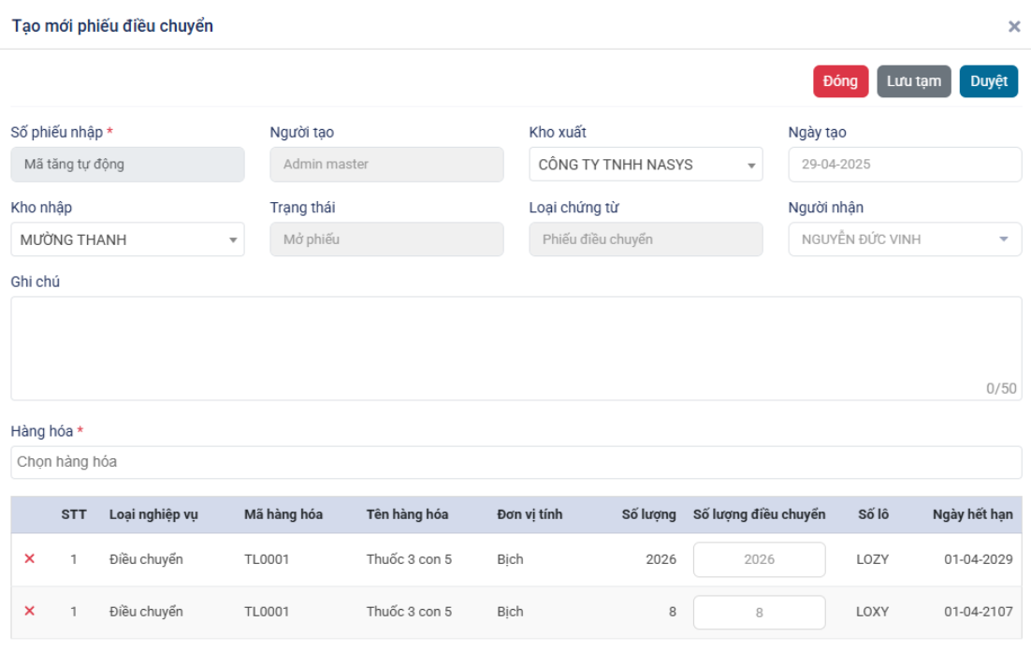1031x651 pixels.
Task: Remove the LOXY batch row with red X
Action: click(x=29, y=612)
